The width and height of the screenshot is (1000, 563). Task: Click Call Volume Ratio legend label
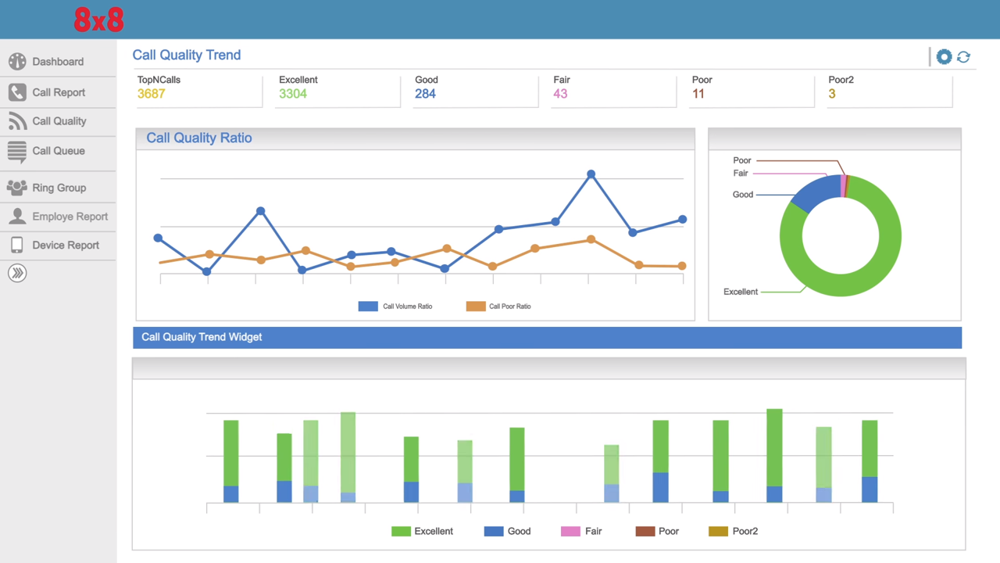pyautogui.click(x=407, y=307)
